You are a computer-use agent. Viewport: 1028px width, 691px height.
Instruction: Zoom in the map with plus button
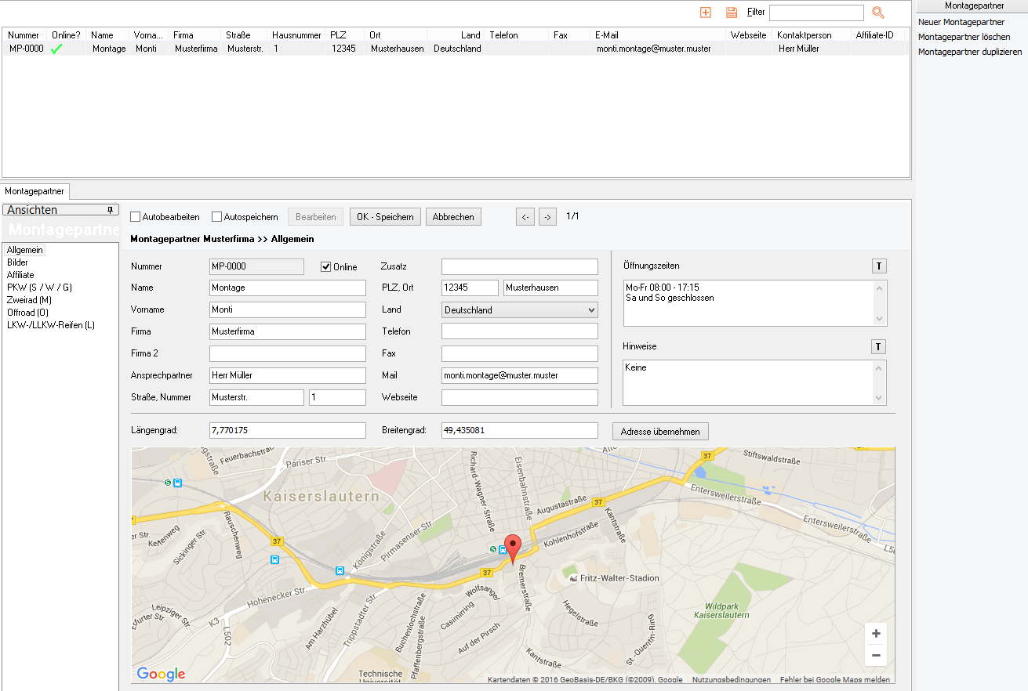pyautogui.click(x=876, y=634)
